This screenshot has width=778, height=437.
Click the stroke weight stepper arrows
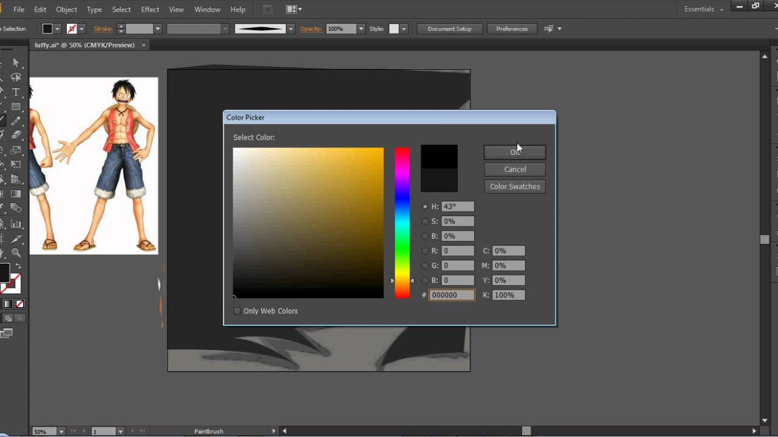pos(121,29)
